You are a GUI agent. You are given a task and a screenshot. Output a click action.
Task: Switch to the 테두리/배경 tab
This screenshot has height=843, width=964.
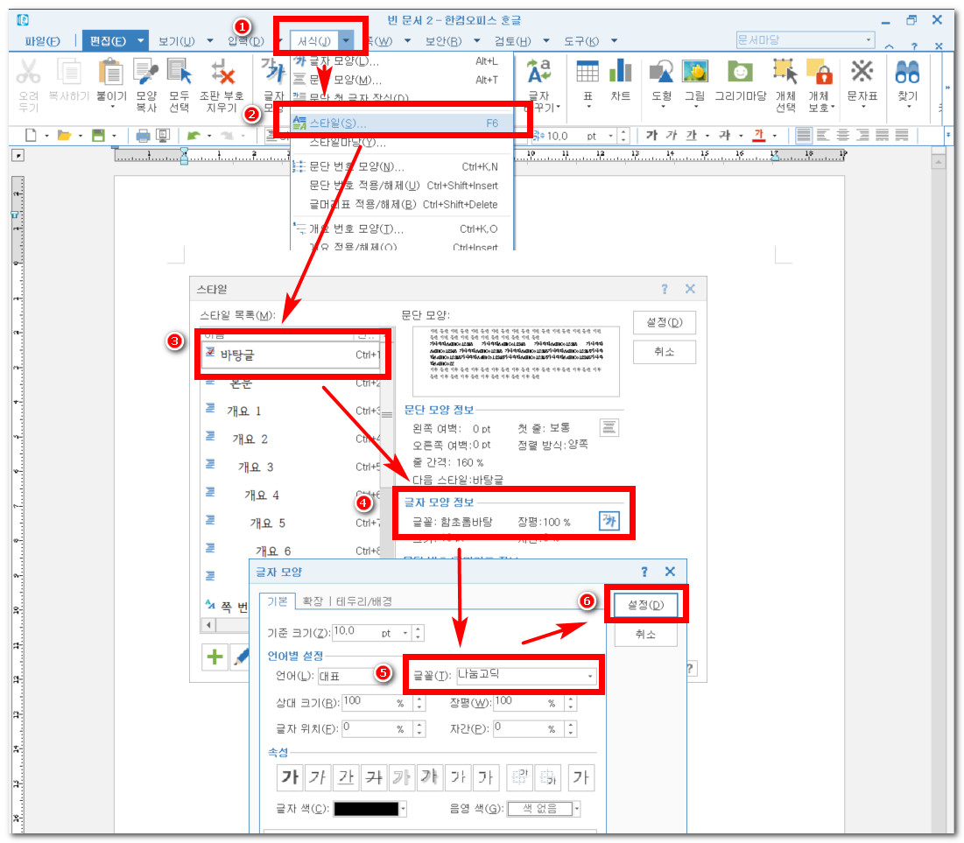coord(364,601)
